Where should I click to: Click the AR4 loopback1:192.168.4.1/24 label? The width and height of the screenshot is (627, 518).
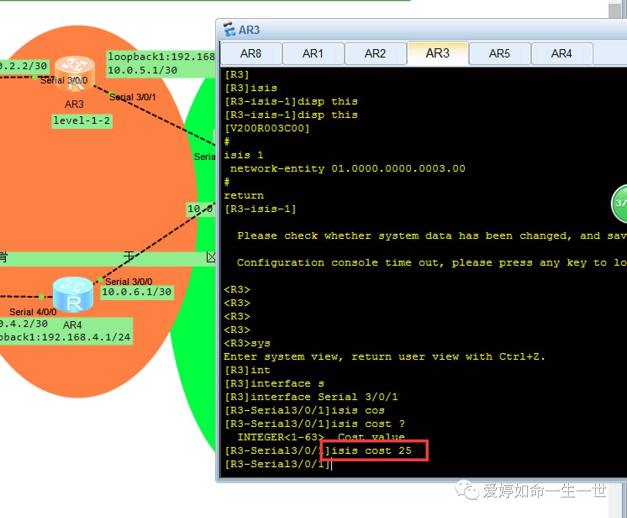coord(66,337)
